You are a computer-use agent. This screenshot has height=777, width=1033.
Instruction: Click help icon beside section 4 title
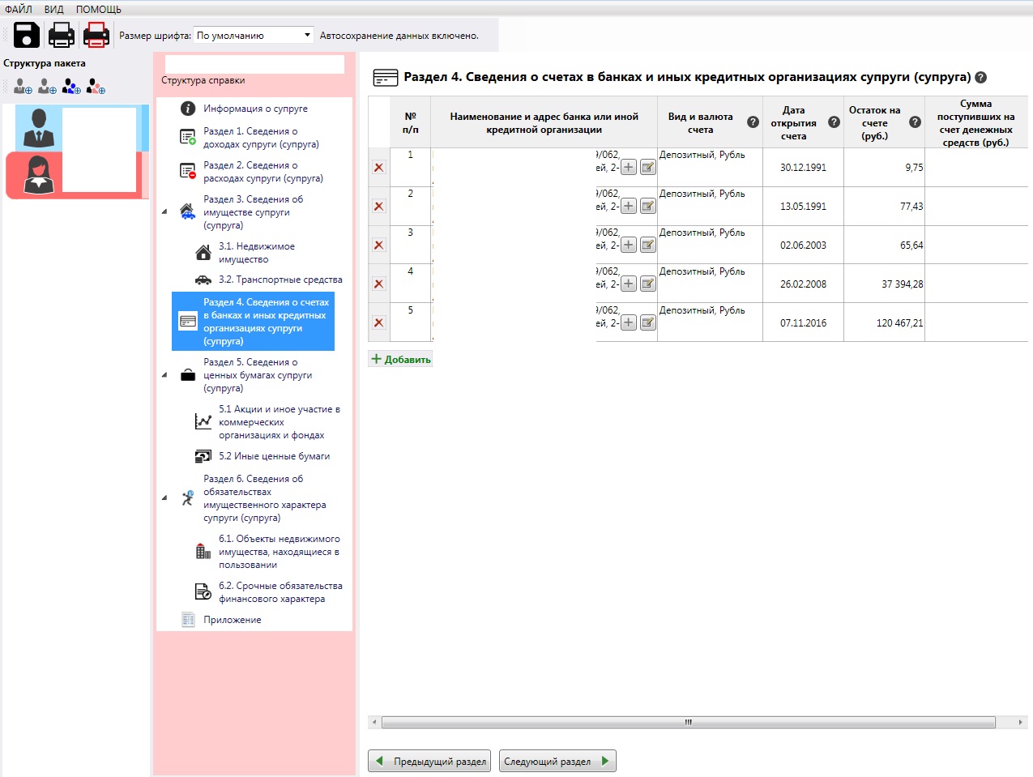pos(980,78)
